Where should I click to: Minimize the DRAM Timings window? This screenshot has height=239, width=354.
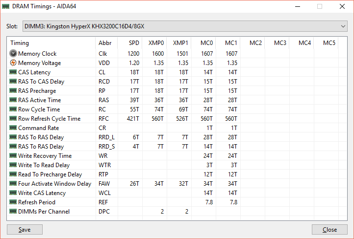tap(297, 7)
